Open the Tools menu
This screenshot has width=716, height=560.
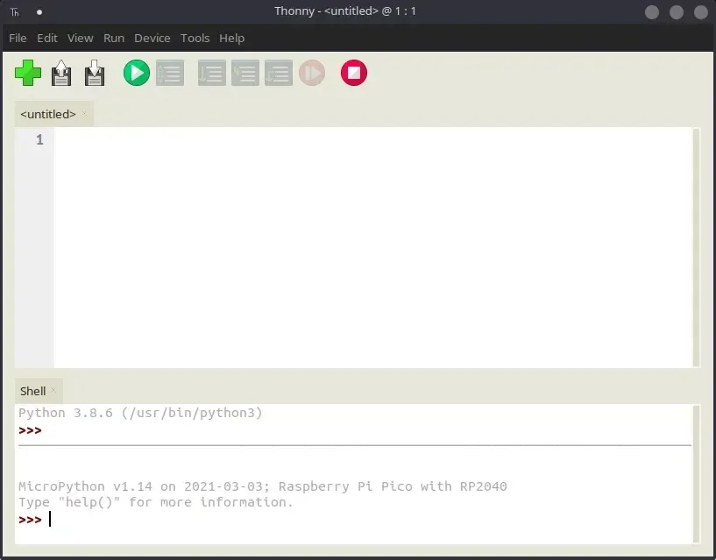pos(195,38)
